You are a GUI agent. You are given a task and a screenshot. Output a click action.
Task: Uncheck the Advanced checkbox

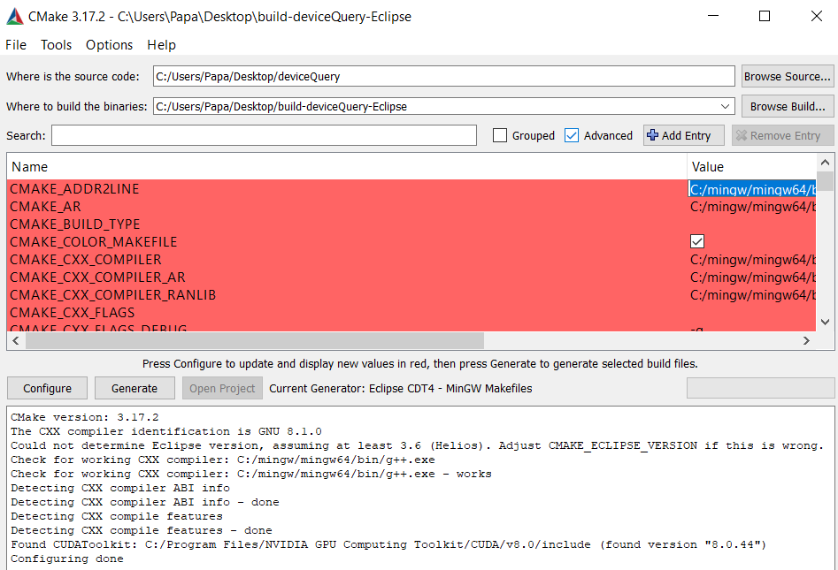(x=572, y=135)
